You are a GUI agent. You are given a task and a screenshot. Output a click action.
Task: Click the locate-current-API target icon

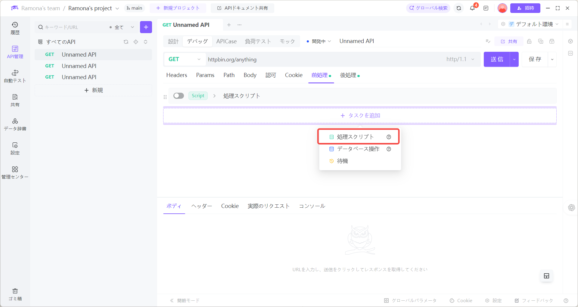[136, 42]
